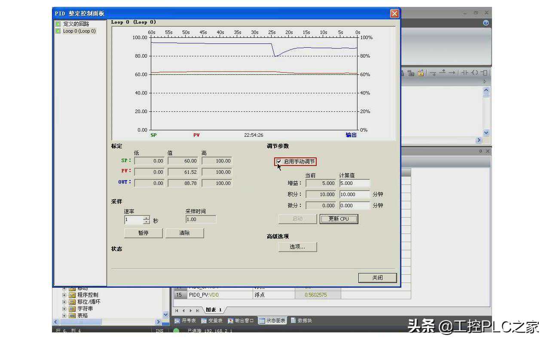Screen dimensions: 550x344
Task: Open the 数据块 tab
Action: [x=302, y=321]
